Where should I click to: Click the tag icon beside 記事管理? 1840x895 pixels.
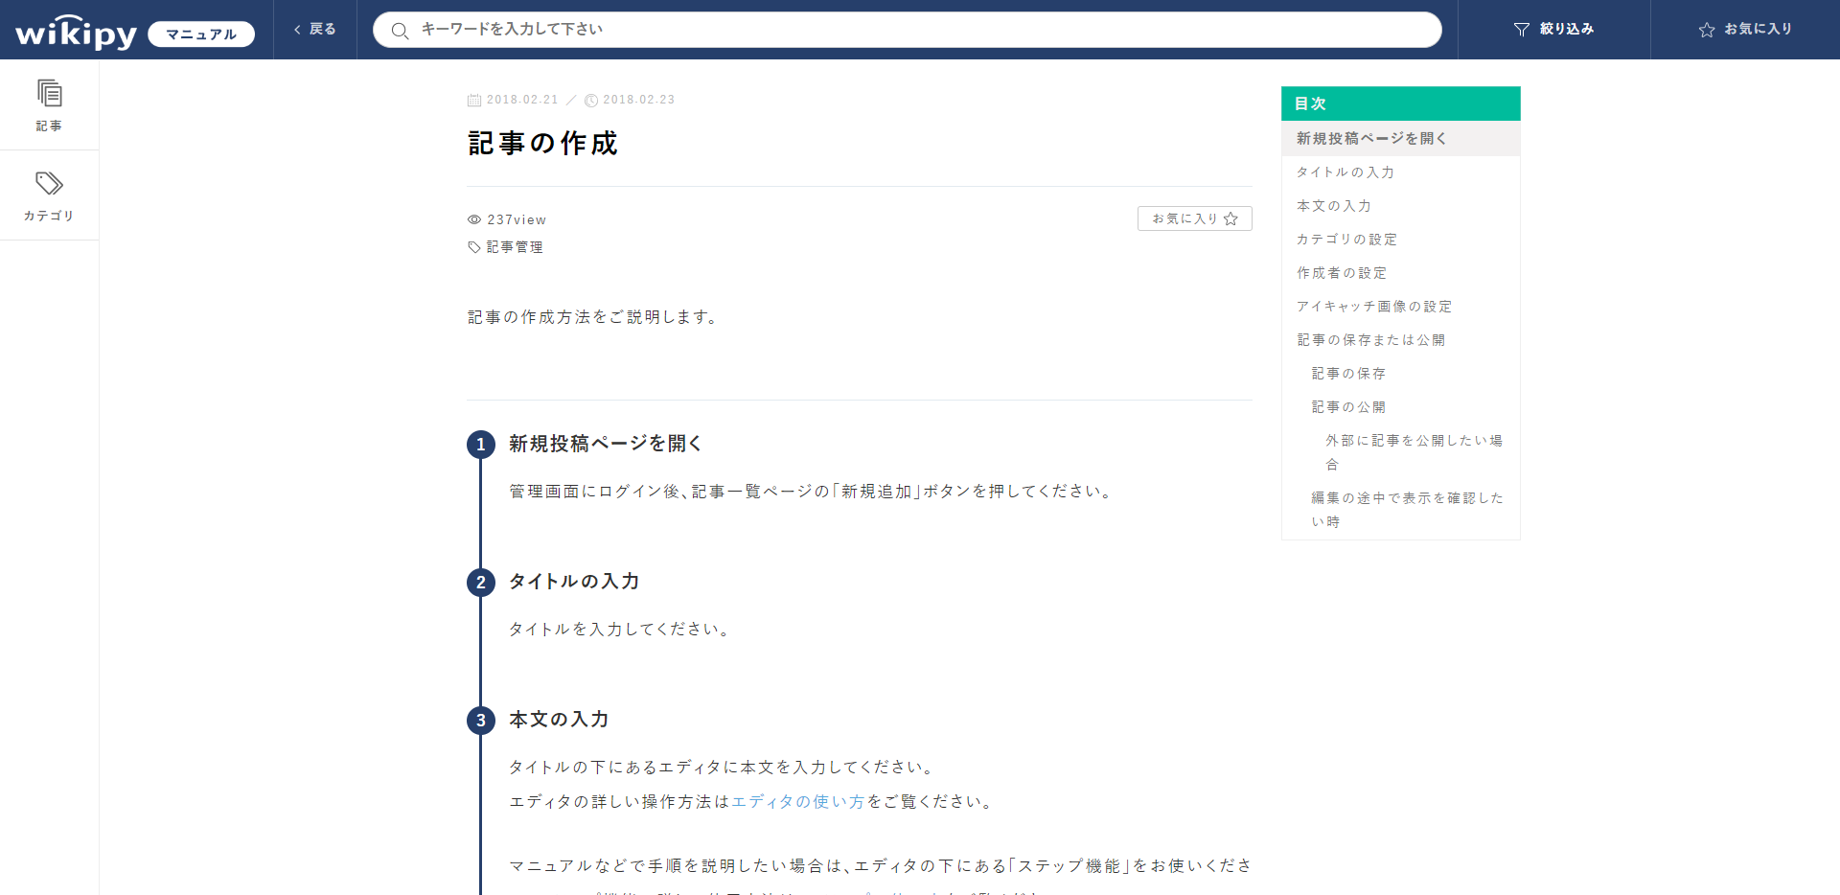coord(473,246)
